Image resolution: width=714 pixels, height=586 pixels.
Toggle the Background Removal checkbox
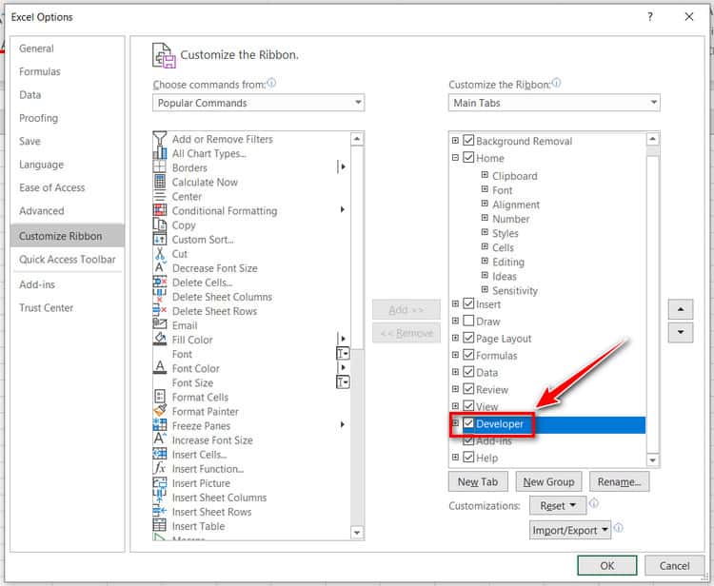tap(468, 141)
